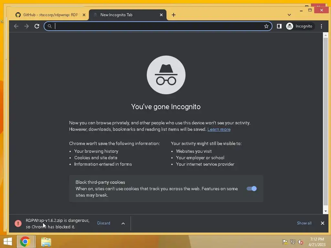Screen dimensions: 331x248
Task: Click the search magnifier in address bar
Action: [x=49, y=26]
